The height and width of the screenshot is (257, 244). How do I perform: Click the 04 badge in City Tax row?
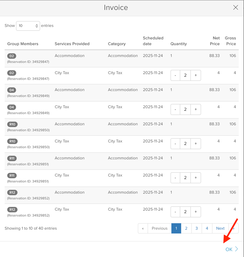12,107
